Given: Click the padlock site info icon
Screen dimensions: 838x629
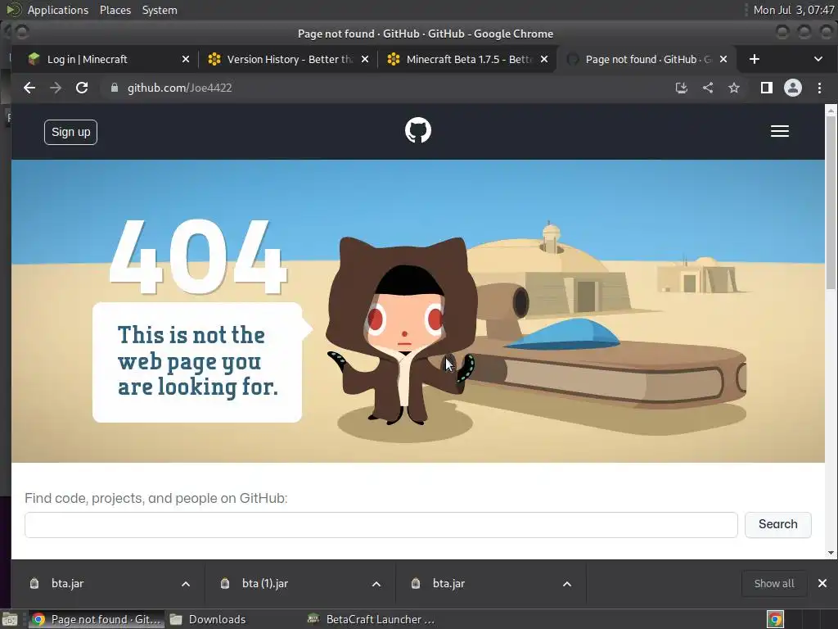Looking at the screenshot, I should tap(114, 88).
